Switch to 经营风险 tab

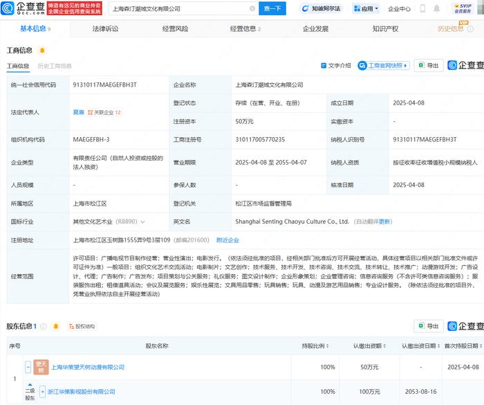pos(176,29)
